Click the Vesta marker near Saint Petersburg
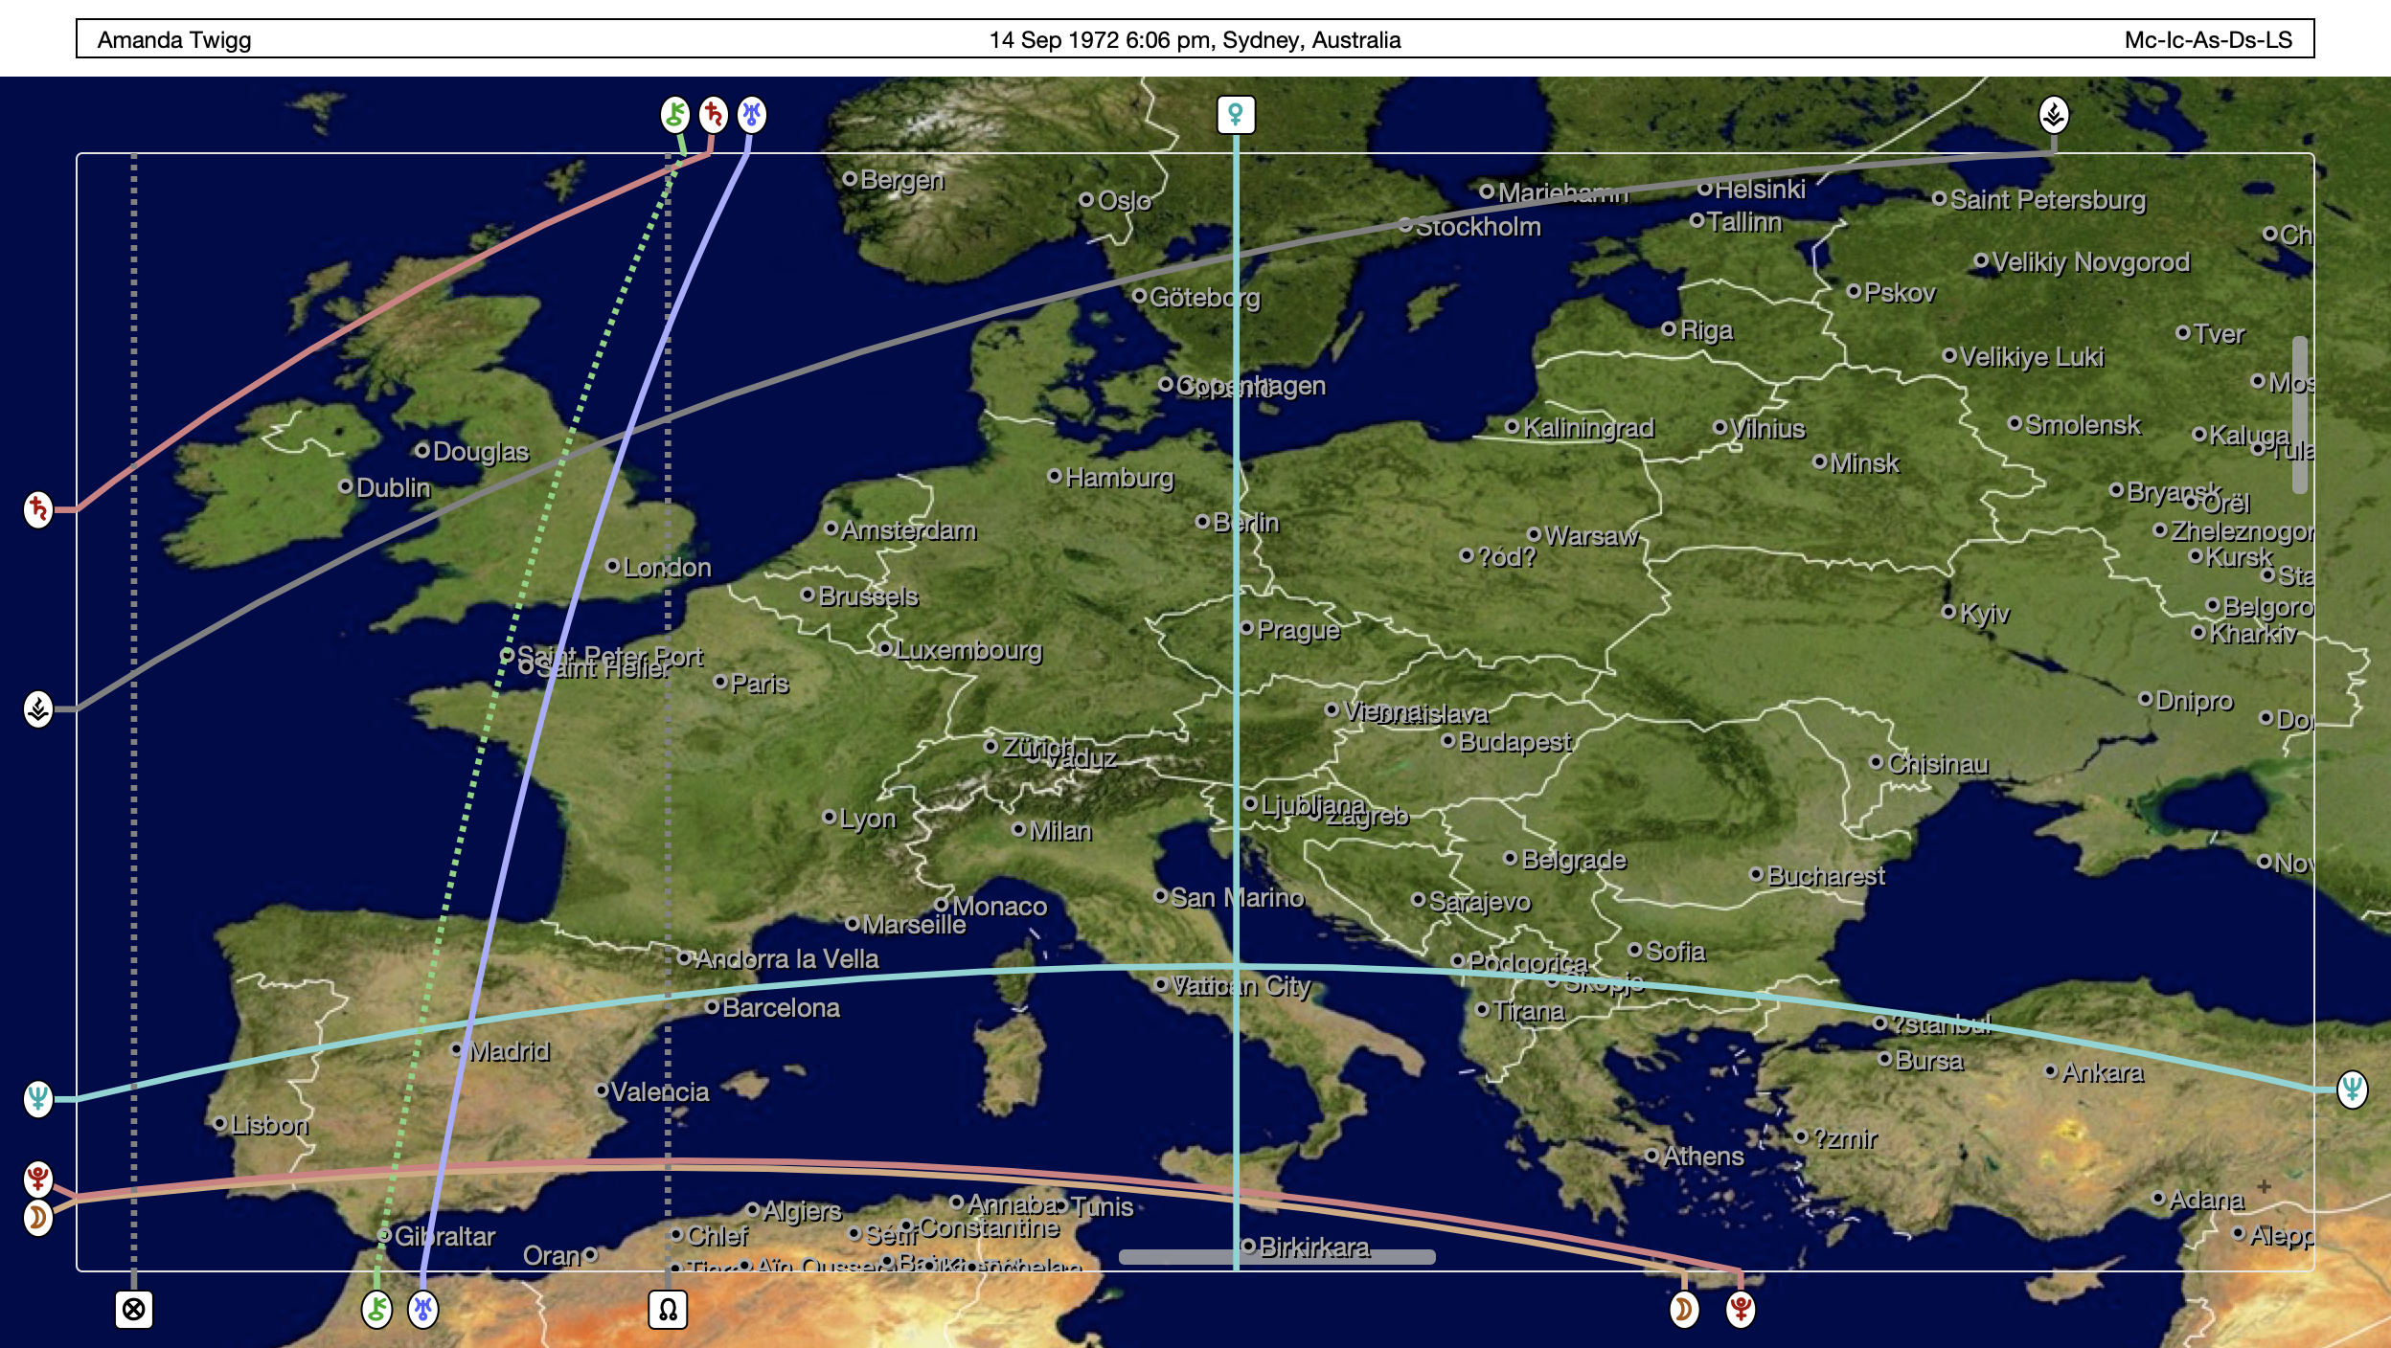 click(2053, 115)
